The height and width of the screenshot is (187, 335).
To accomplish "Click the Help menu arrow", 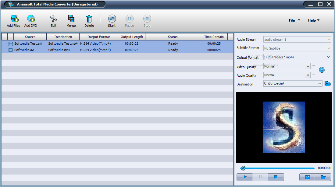I will pyautogui.click(x=318, y=20).
